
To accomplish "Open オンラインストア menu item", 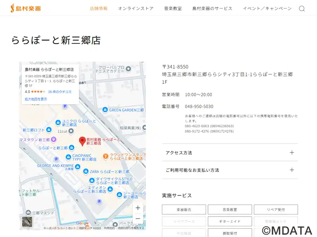I will click(136, 8).
